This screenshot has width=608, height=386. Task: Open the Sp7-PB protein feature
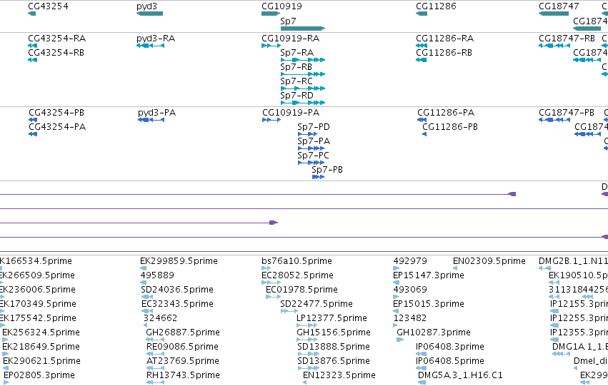327,170
